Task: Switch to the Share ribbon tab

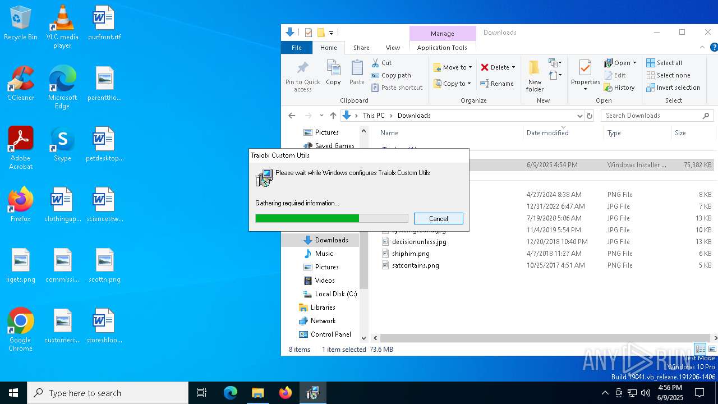Action: (361, 48)
